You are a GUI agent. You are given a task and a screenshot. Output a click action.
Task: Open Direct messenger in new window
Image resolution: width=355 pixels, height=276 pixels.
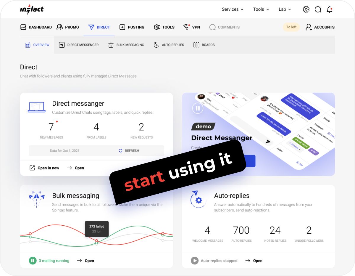click(44, 168)
